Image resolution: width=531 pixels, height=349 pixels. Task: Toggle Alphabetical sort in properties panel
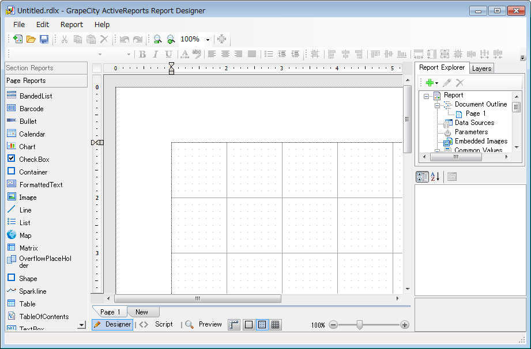coord(435,177)
